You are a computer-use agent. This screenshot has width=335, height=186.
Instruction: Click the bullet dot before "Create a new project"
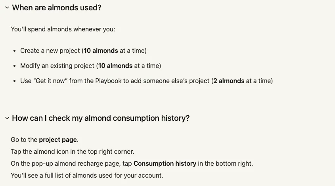tap(15, 51)
